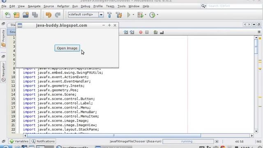
Task: Open the Refactor menu
Action: pos(63,6)
